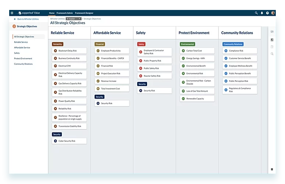This screenshot has height=184, width=285.
Task: Open the master branch dropdown
Action: (x=74, y=19)
